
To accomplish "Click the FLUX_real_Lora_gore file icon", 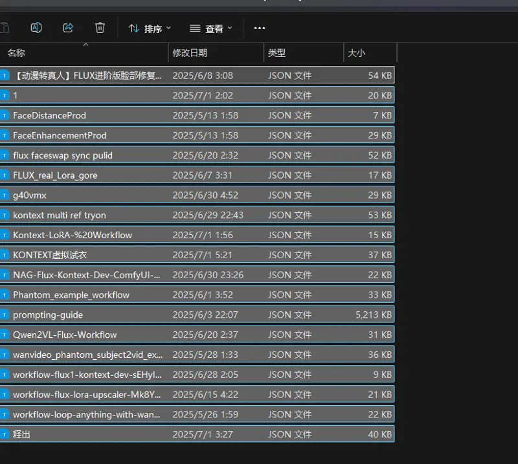I will click(x=5, y=175).
